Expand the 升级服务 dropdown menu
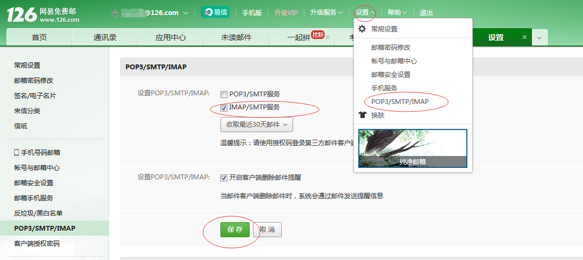The width and height of the screenshot is (583, 260). 326,12
